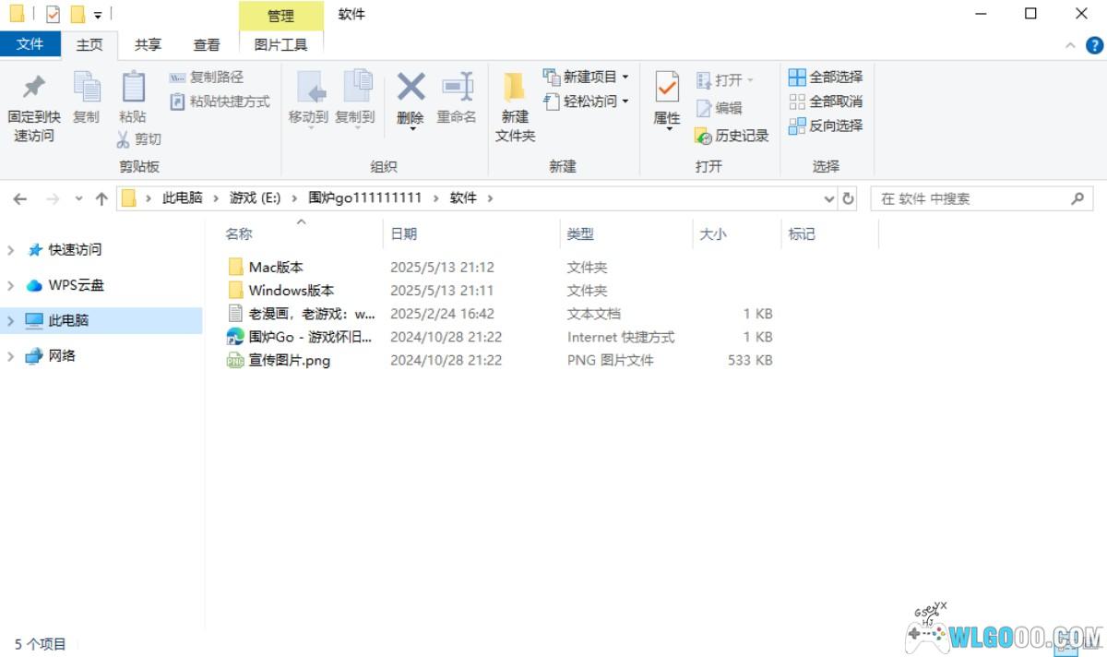Screen dimensions: 1107x657
Task: Click the Pin to Quick Access icon
Action: click(x=34, y=88)
